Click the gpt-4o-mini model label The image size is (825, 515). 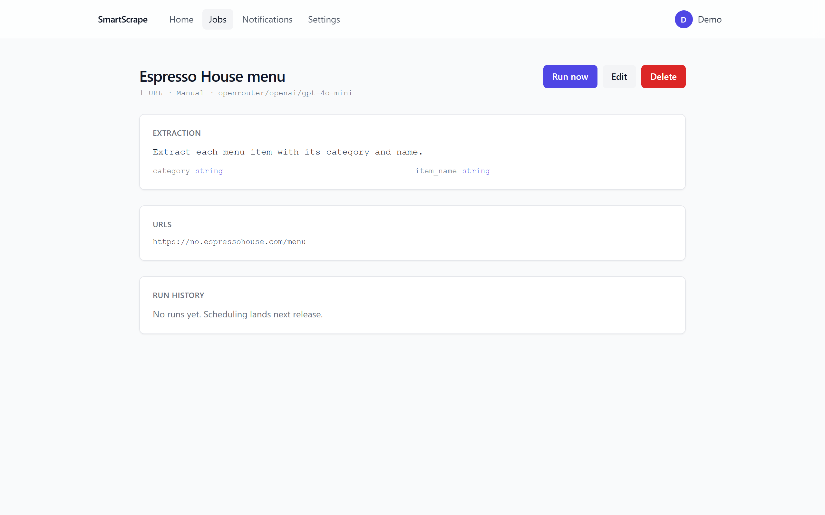point(285,93)
